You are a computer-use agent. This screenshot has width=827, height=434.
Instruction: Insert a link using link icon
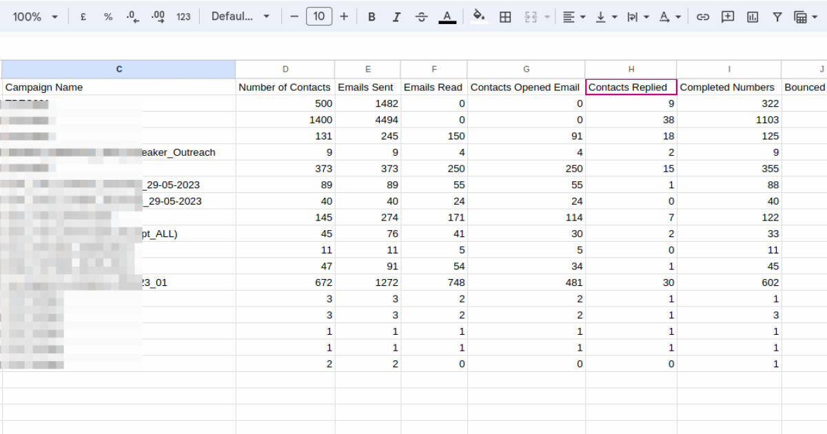(x=702, y=17)
